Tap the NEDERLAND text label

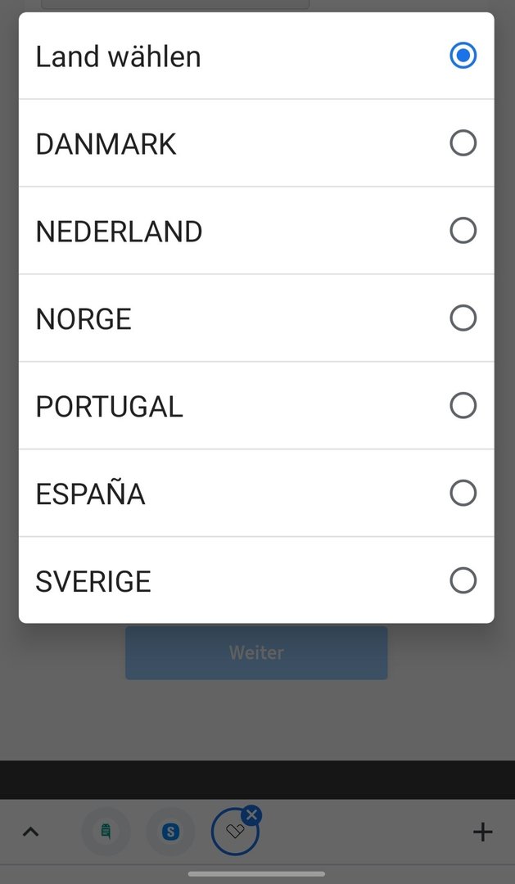(119, 231)
